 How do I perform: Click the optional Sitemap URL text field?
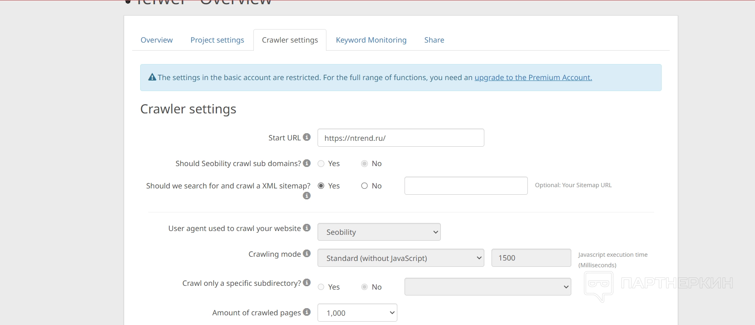[466, 186]
